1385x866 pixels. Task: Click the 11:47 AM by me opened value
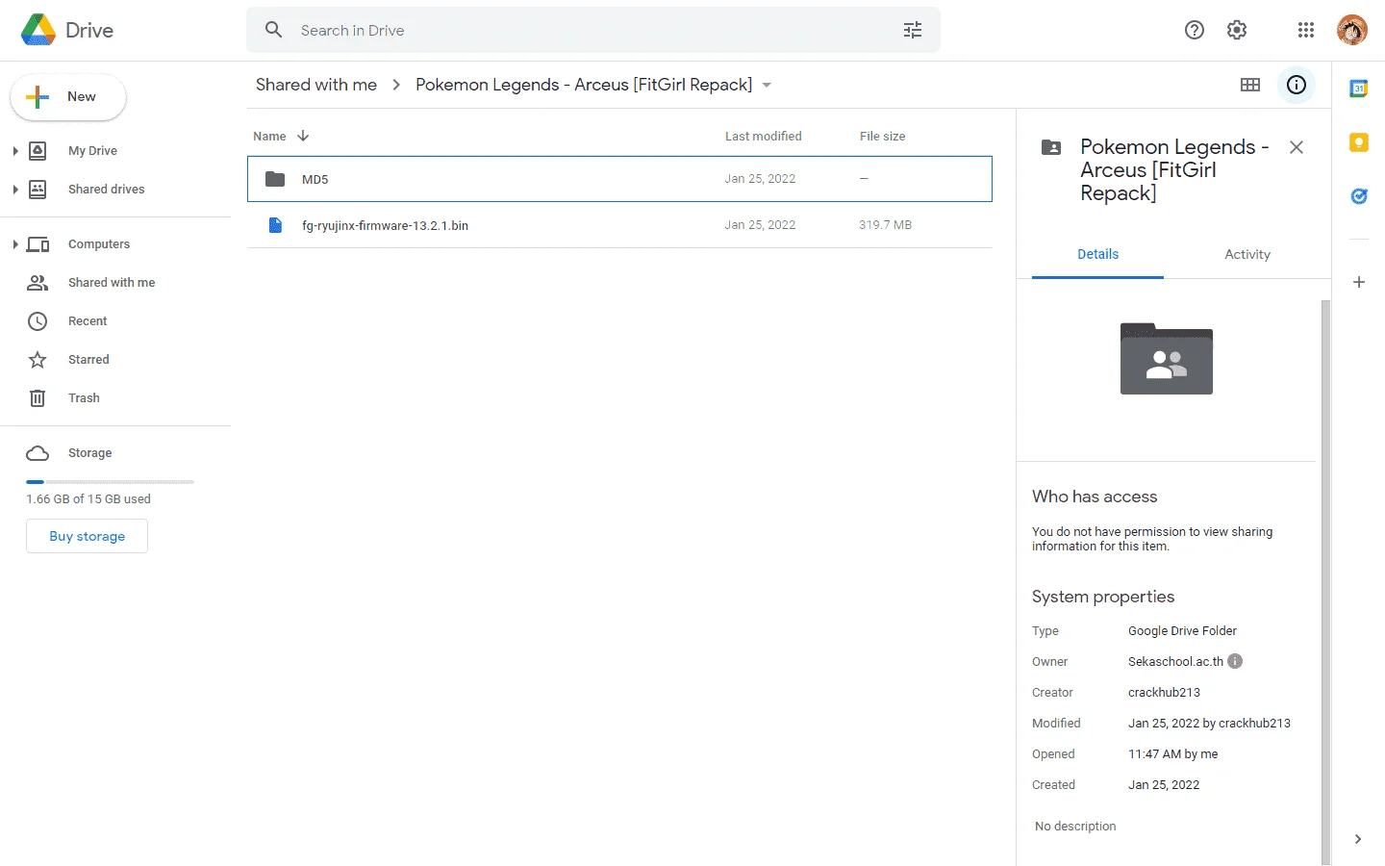tap(1172, 754)
